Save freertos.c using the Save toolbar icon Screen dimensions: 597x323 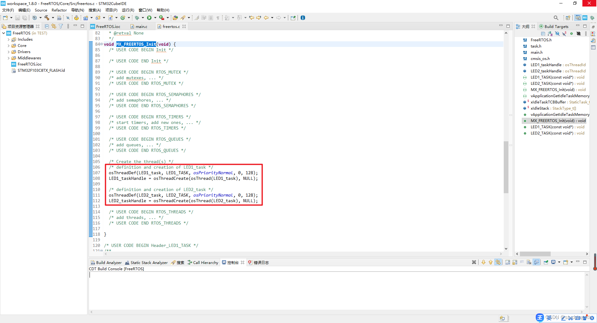click(18, 18)
